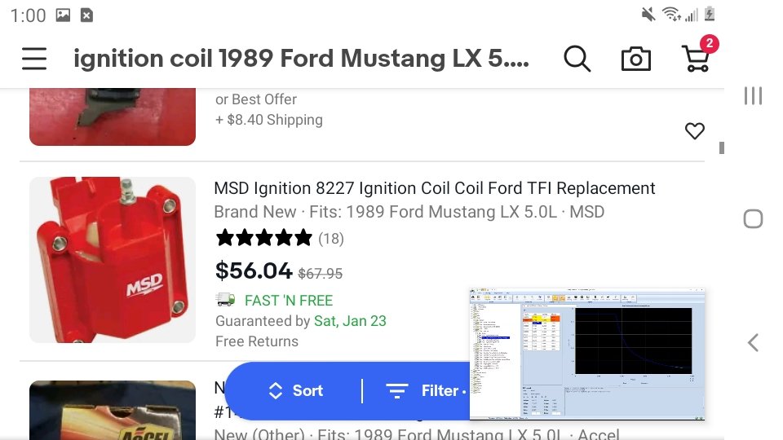Tap the search magnifier icon
783x440 pixels.
click(x=577, y=59)
